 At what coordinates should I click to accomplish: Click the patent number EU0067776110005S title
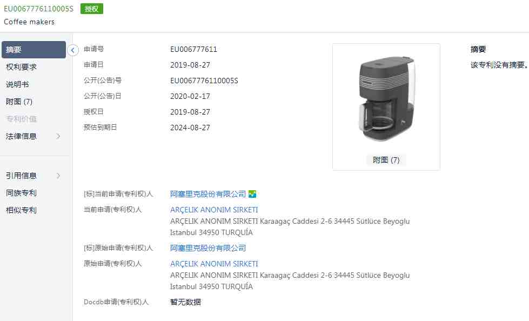click(38, 9)
